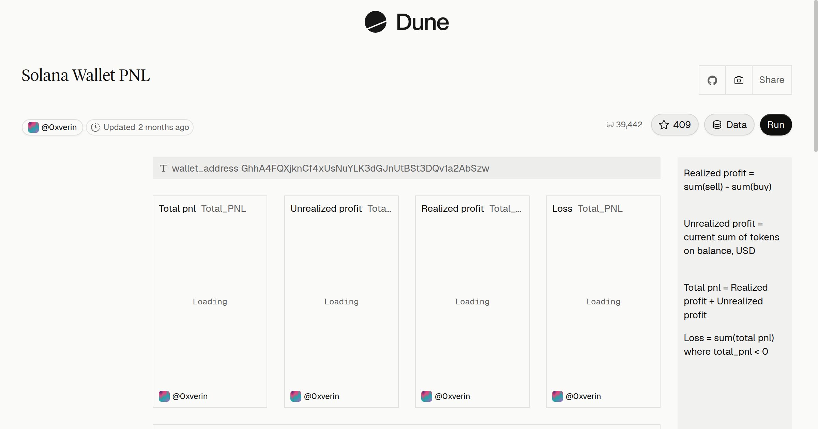Click Total_PNL query name in Loss card
The width and height of the screenshot is (818, 429).
600,208
